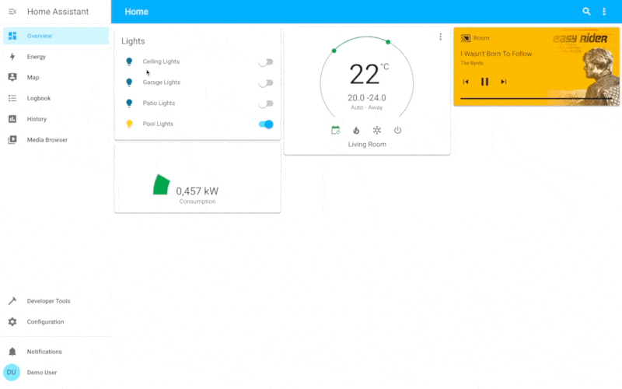
Task: Click the media player progress bar
Action: click(x=536, y=98)
